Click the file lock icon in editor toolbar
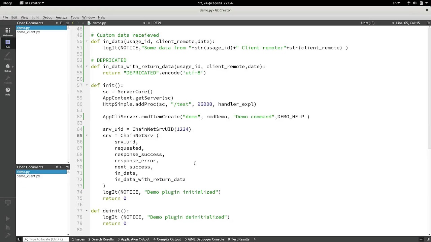This screenshot has width=431, height=242. pyautogui.click(x=84, y=23)
